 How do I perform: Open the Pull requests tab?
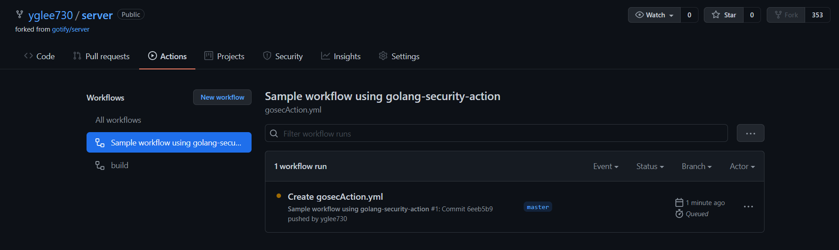point(101,56)
